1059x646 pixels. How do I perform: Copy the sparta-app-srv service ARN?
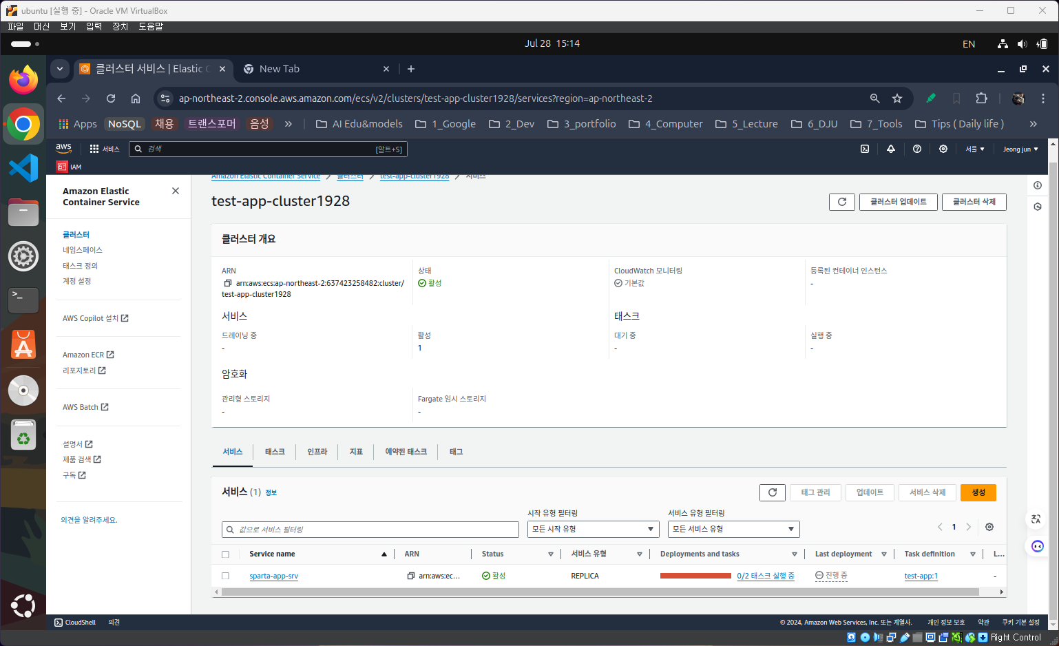click(x=411, y=576)
